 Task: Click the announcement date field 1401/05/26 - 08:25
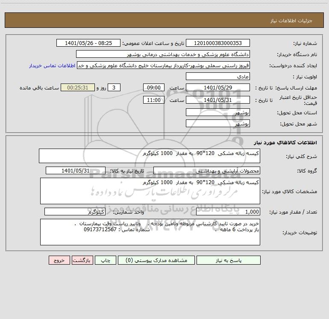(88, 43)
